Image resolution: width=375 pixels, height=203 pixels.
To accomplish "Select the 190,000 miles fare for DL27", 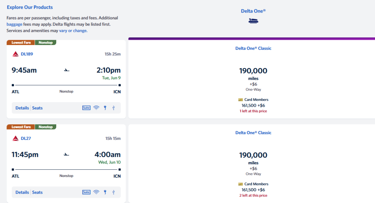I will [253, 155].
